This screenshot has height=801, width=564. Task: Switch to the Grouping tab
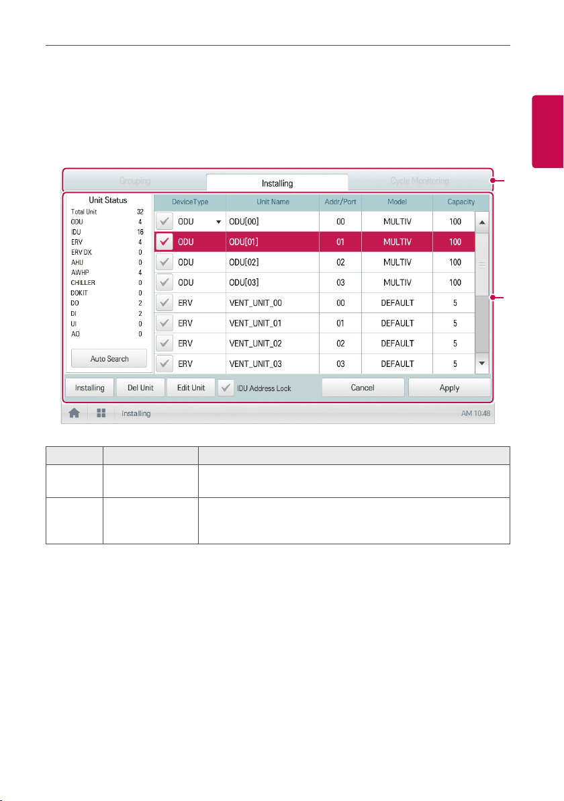(135, 181)
